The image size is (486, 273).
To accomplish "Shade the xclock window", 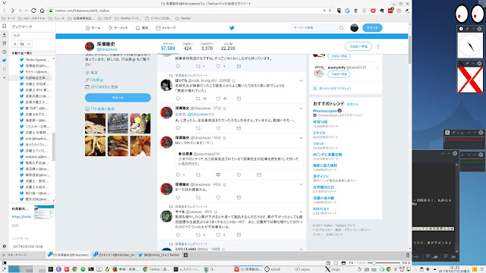I will [x=473, y=29].
